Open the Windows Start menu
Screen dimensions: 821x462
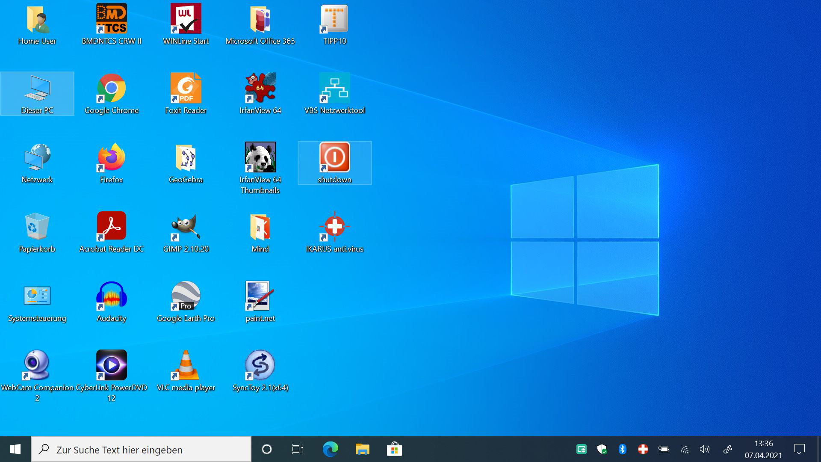click(x=15, y=449)
